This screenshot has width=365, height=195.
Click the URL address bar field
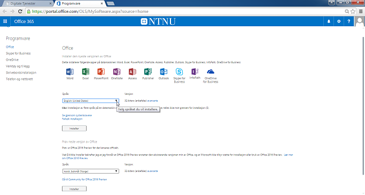tap(186, 11)
